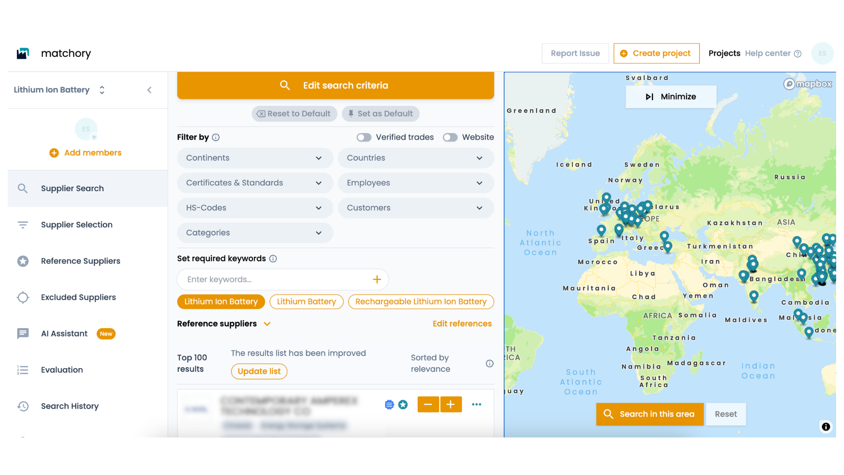The image size is (844, 475).
Task: Open the Help center
Action: (768, 53)
